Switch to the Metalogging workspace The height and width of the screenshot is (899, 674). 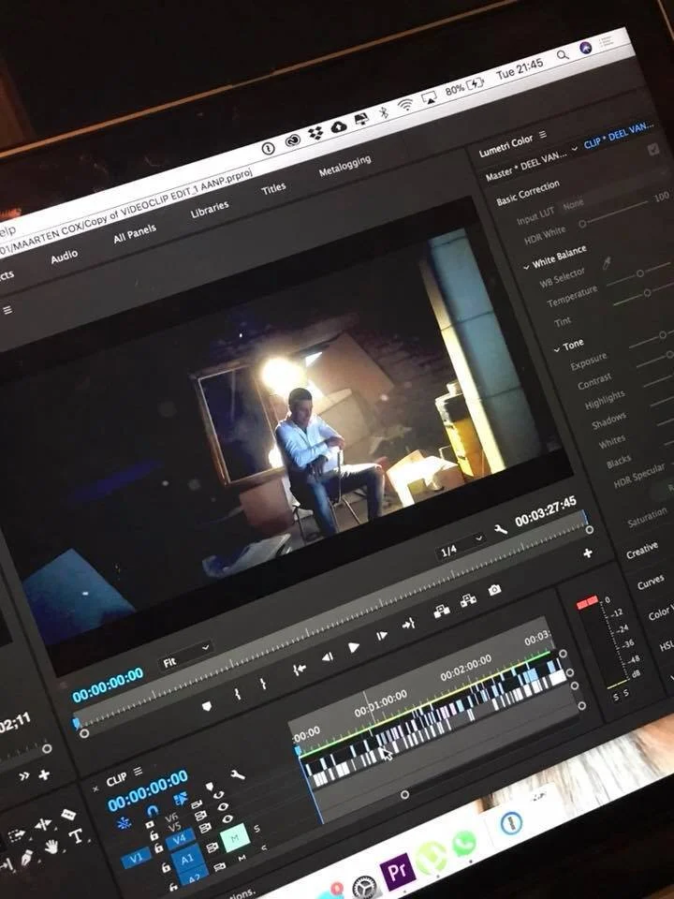click(x=344, y=165)
